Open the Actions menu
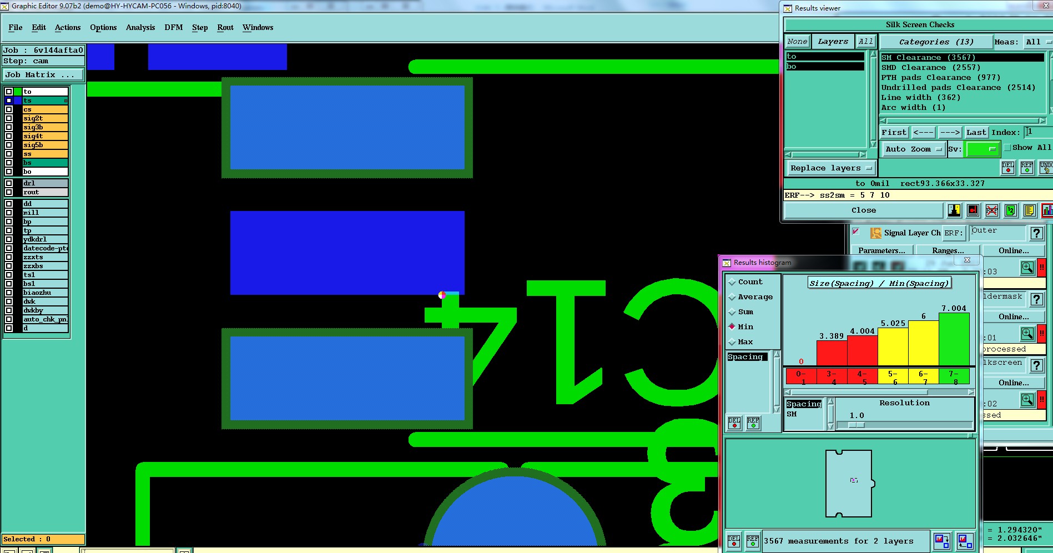 [68, 27]
